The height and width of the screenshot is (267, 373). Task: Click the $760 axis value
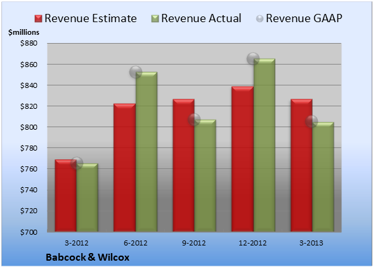(29, 169)
